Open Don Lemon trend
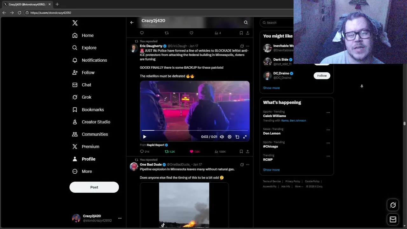 click(272, 134)
